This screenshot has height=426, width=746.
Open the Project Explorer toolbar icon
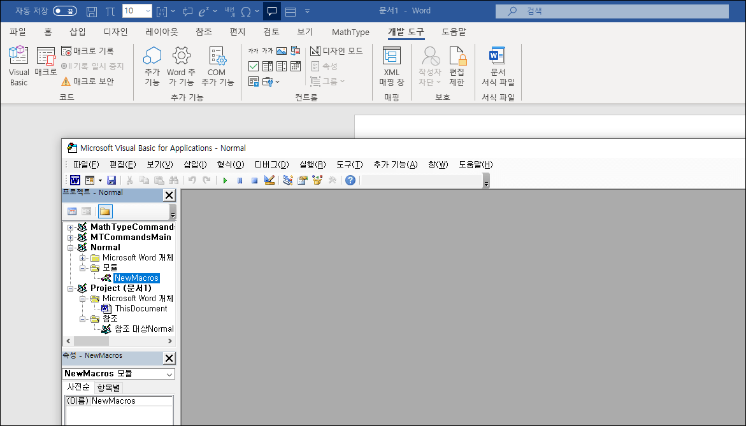pyautogui.click(x=288, y=180)
